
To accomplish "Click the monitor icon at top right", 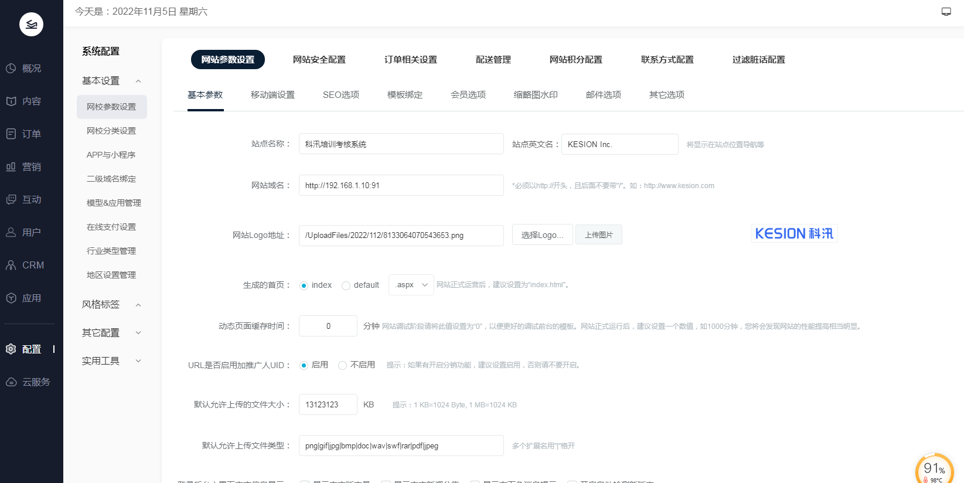I will click(x=946, y=12).
